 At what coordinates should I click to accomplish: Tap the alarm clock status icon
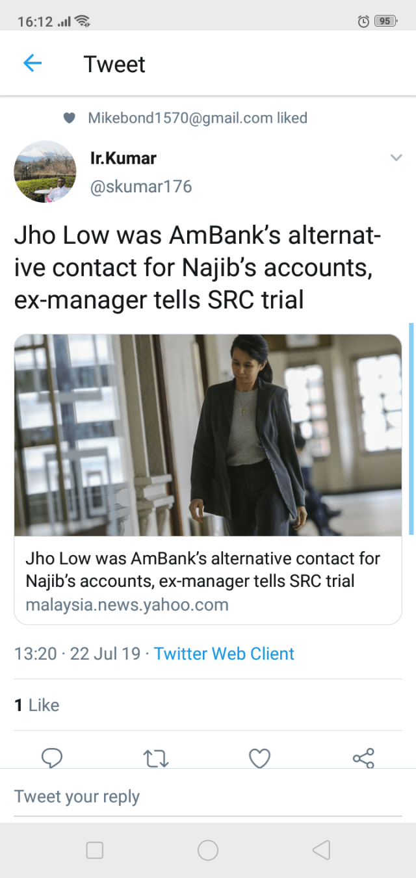click(363, 21)
